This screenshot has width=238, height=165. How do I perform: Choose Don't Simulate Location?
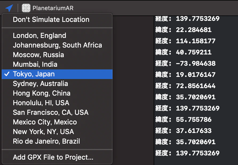pos(57,19)
